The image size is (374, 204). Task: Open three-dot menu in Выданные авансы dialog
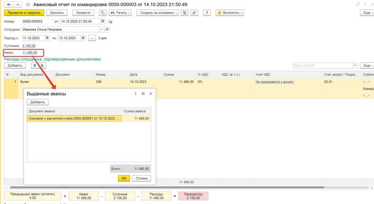[x=136, y=94]
